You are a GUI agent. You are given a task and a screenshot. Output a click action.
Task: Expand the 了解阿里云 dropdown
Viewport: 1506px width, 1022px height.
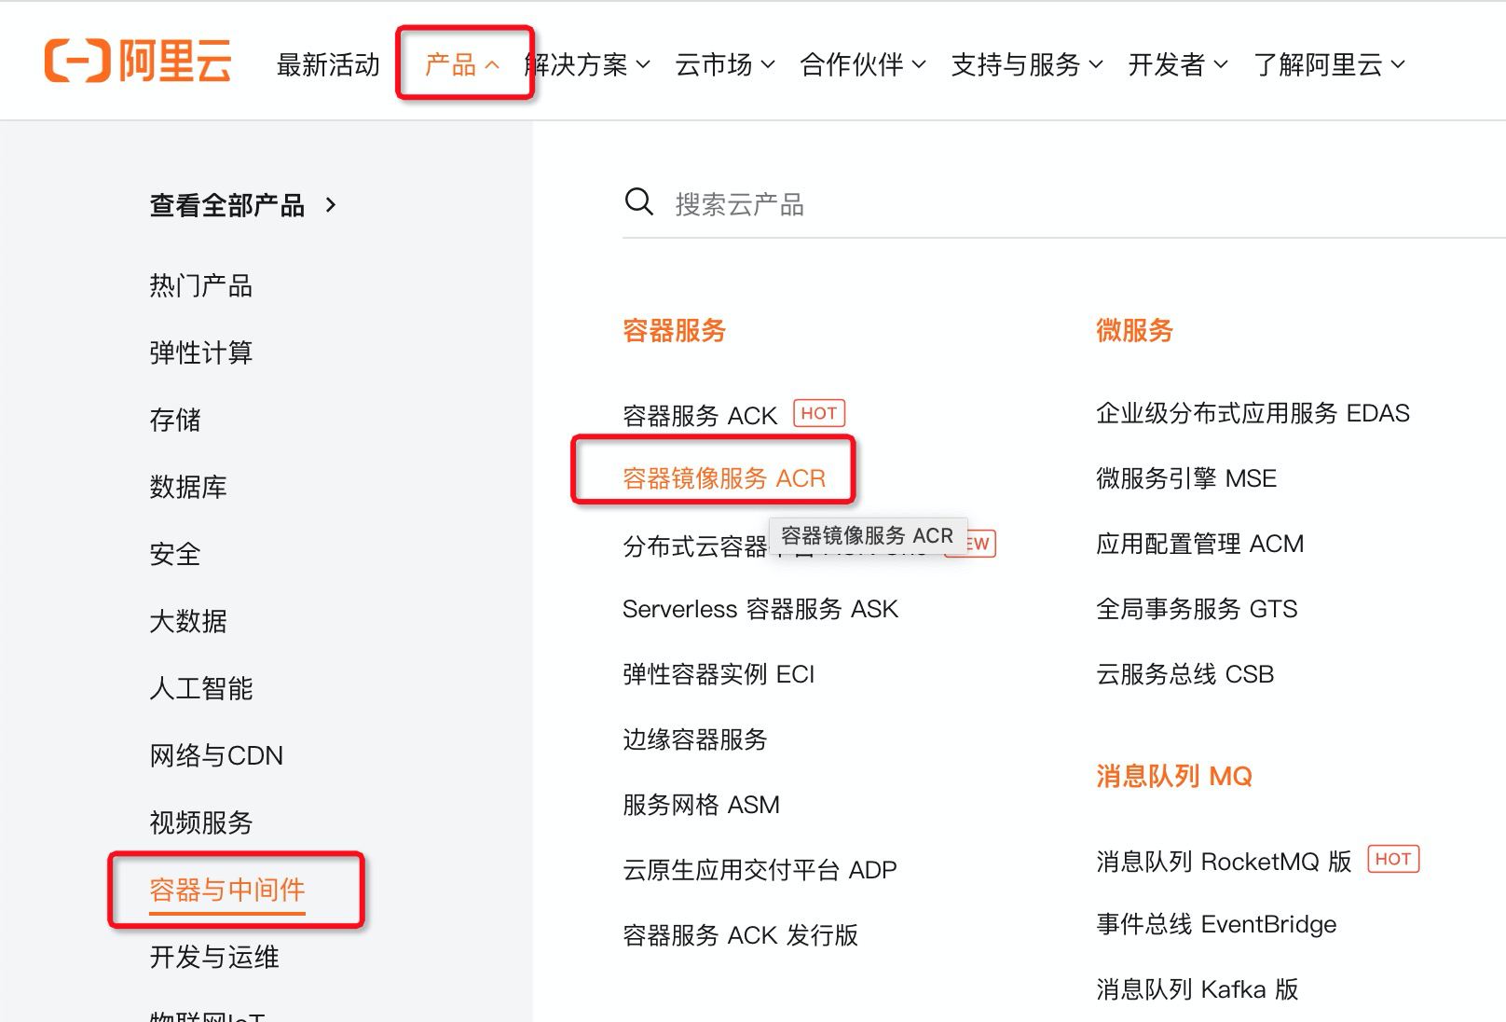(1329, 64)
